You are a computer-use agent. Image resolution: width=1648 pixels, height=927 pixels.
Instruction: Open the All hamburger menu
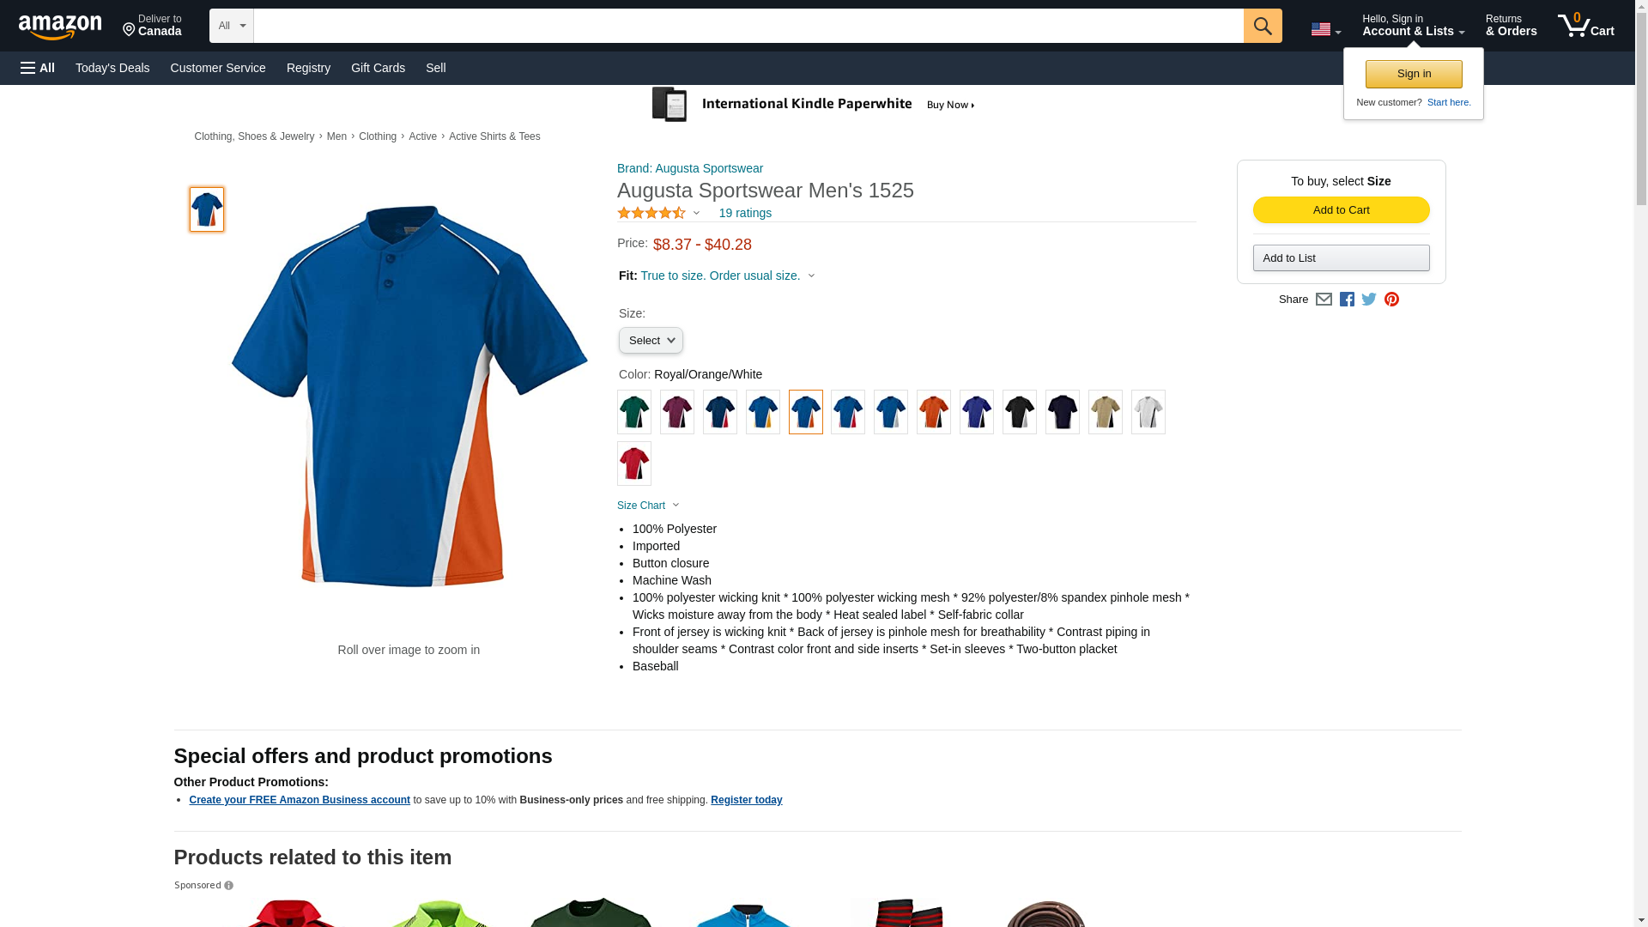pyautogui.click(x=38, y=68)
